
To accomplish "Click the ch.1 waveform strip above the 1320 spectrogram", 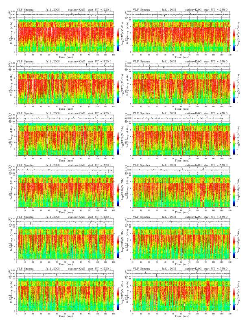I will (65, 66).
